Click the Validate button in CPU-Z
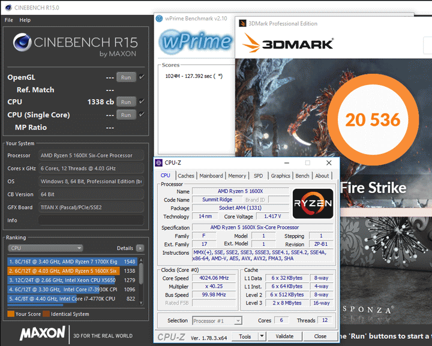 [x=284, y=336]
